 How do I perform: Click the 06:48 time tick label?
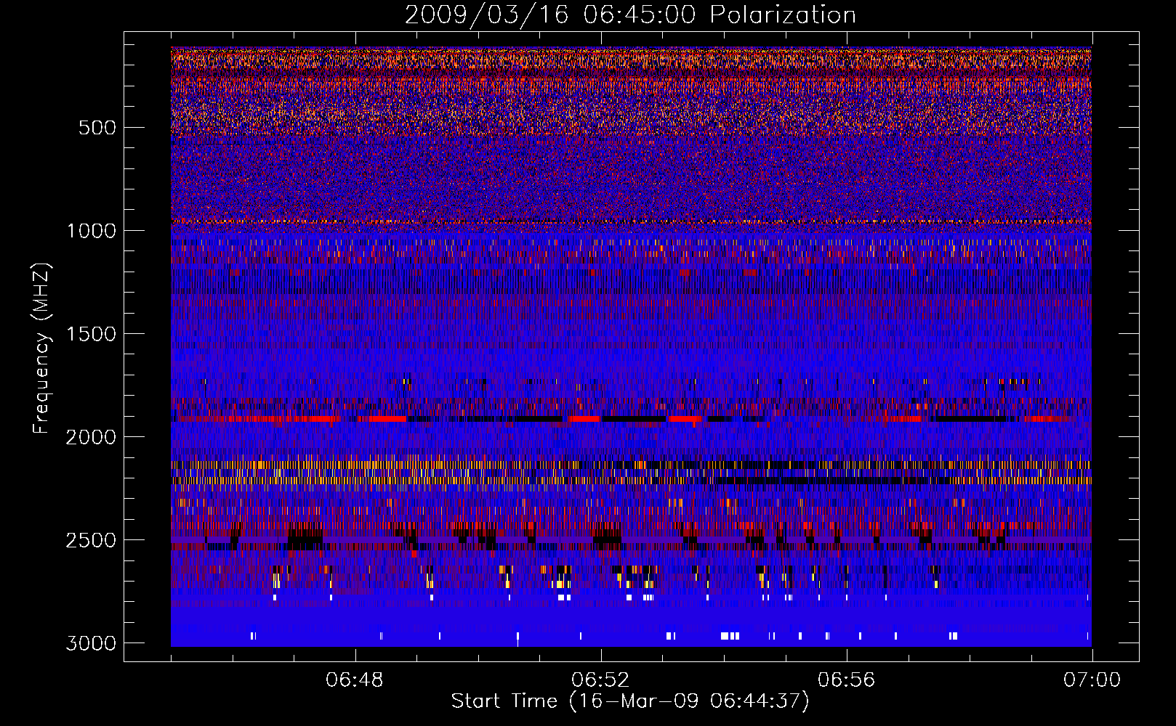[355, 680]
